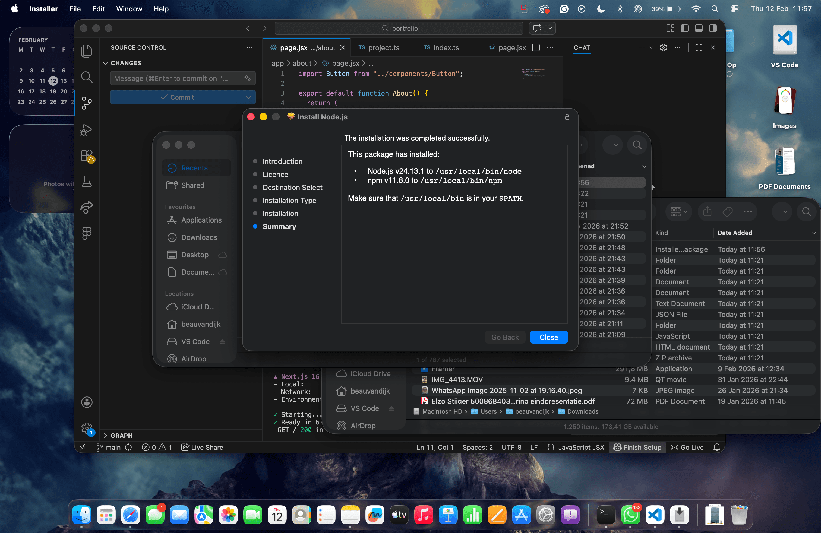Open language mode JavaScript JSX selector

581,447
